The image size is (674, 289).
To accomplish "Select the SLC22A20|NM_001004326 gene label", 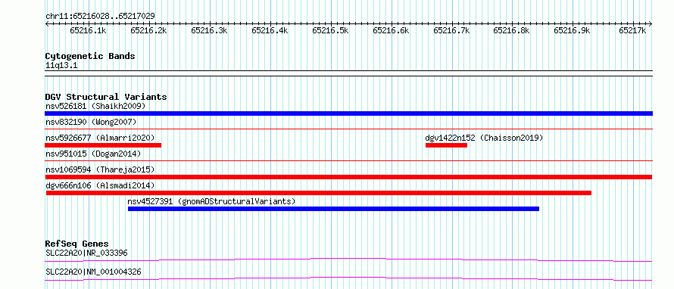I will tap(93, 272).
